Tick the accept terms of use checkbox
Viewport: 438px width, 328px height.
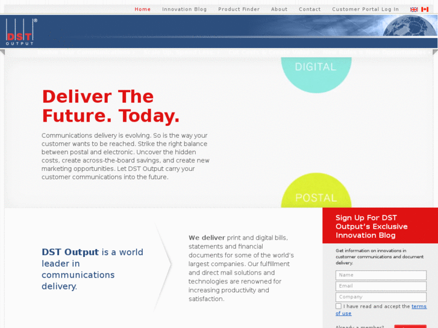(x=338, y=306)
